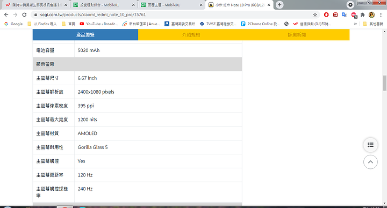Close the first Mobile01 tab
The image size is (387, 208).
point(133,5)
